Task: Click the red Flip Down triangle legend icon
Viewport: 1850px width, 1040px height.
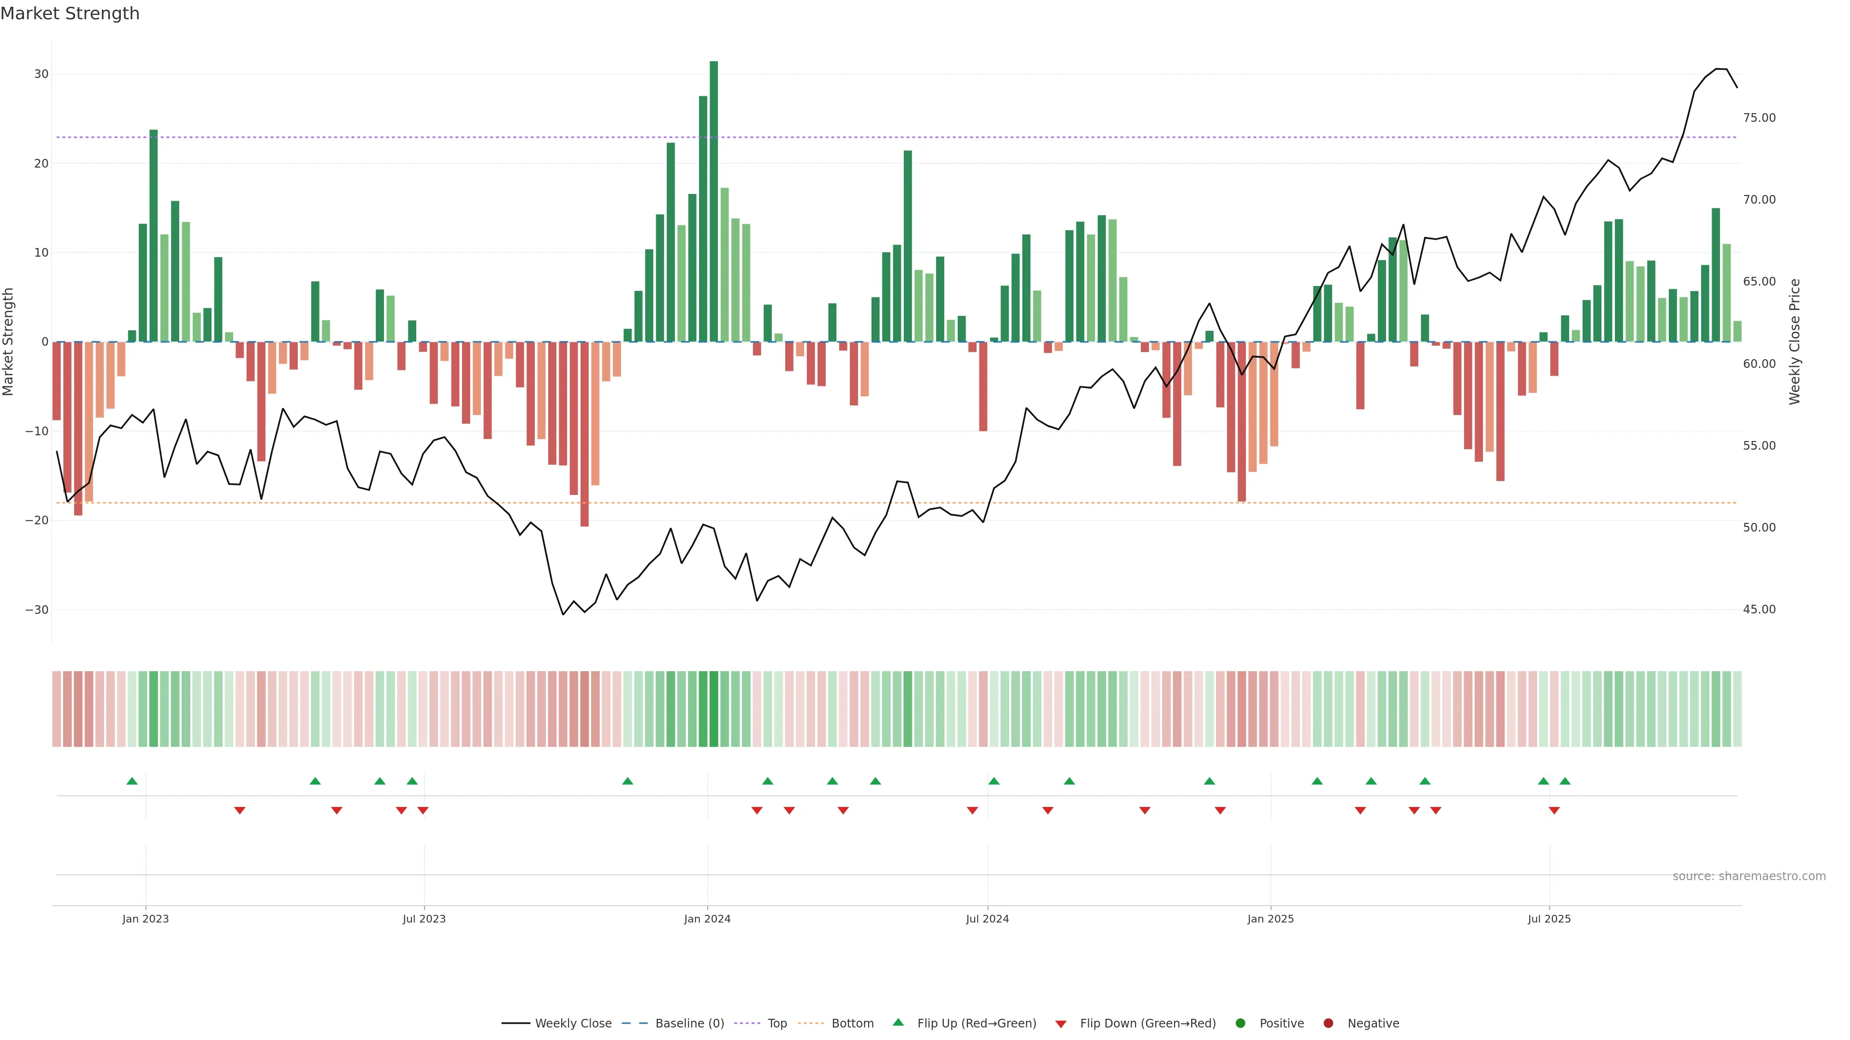Action: pos(1061,1024)
